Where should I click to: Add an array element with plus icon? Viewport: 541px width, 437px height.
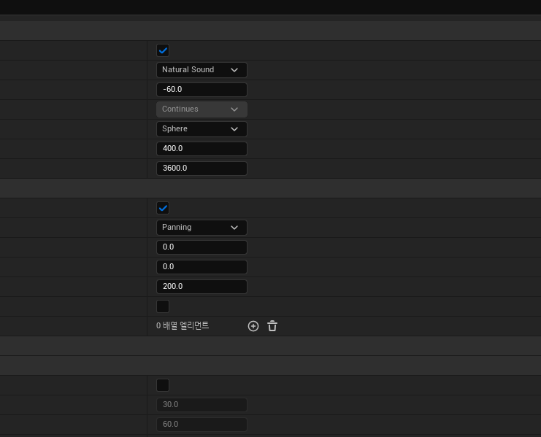(x=253, y=326)
